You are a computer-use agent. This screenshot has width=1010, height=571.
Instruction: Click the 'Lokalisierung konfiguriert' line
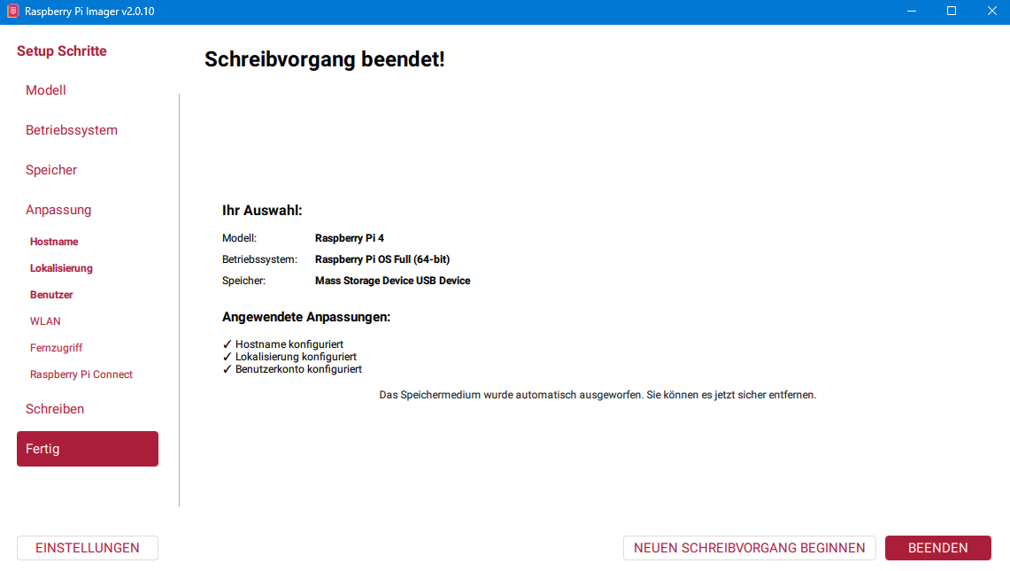(289, 357)
